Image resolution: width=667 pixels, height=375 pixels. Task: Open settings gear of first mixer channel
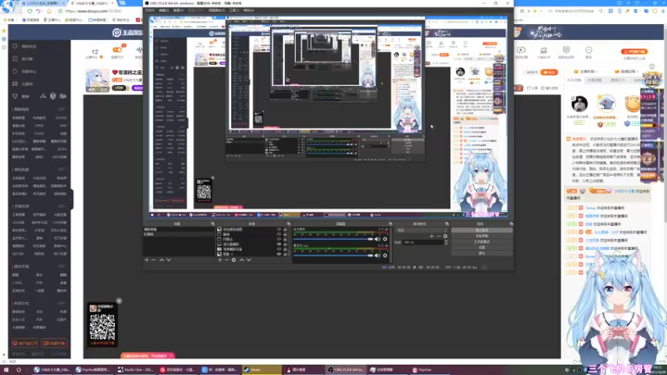coord(385,239)
